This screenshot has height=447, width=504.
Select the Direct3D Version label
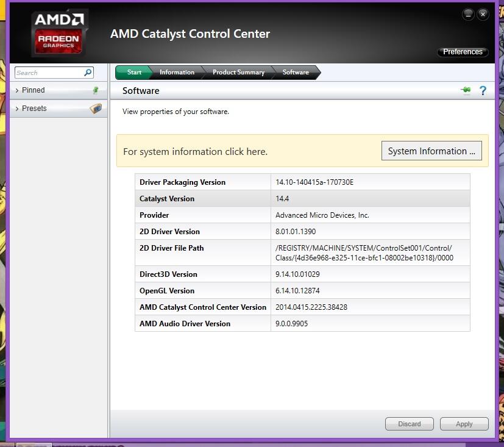tap(168, 274)
